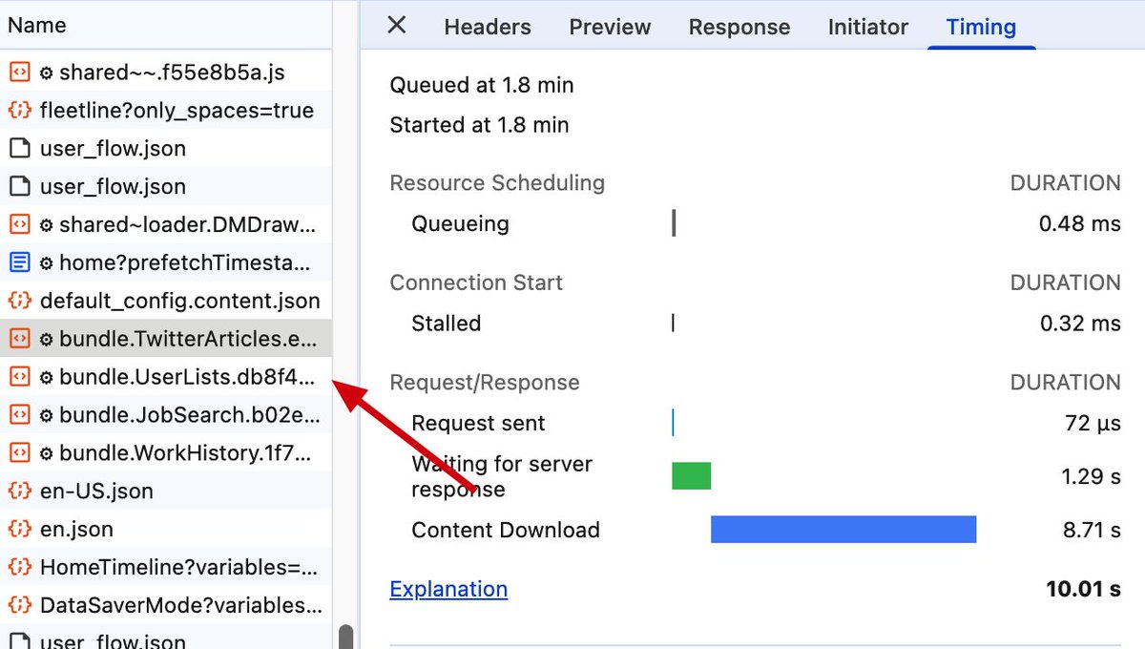
Task: Open the Explanation link
Action: point(448,589)
